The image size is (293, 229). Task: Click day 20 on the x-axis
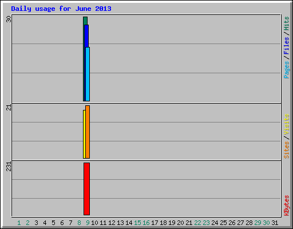coord(180,223)
